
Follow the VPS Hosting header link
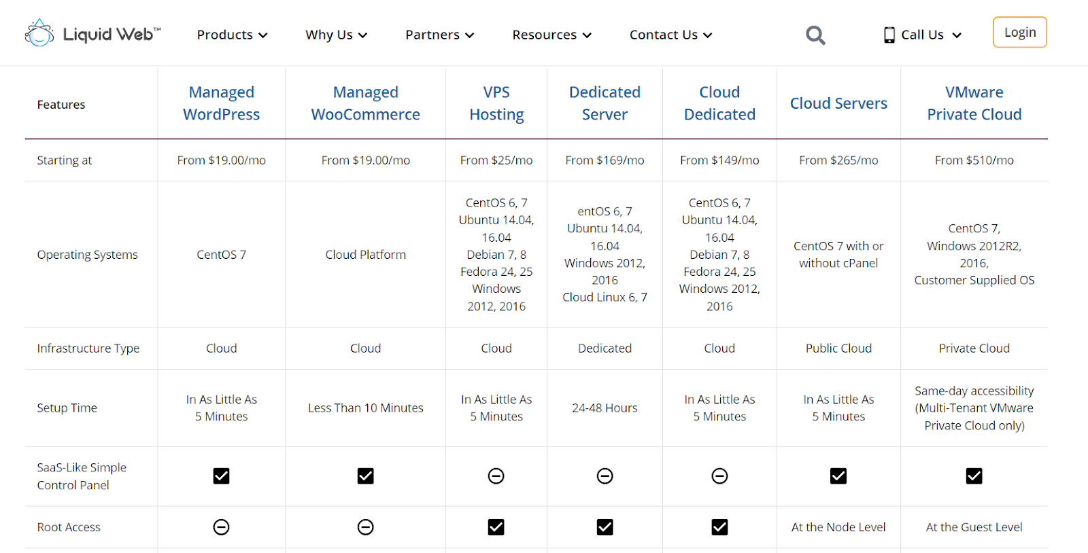coord(496,103)
